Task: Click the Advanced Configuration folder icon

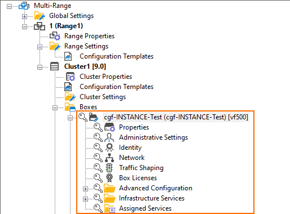Action: click(109, 188)
